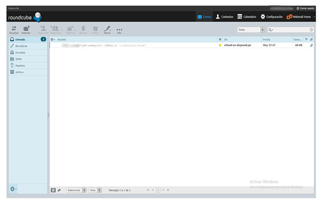Viewport: 322px width, 203px height.
Task: Go to Webmail Home
Action: (x=299, y=17)
